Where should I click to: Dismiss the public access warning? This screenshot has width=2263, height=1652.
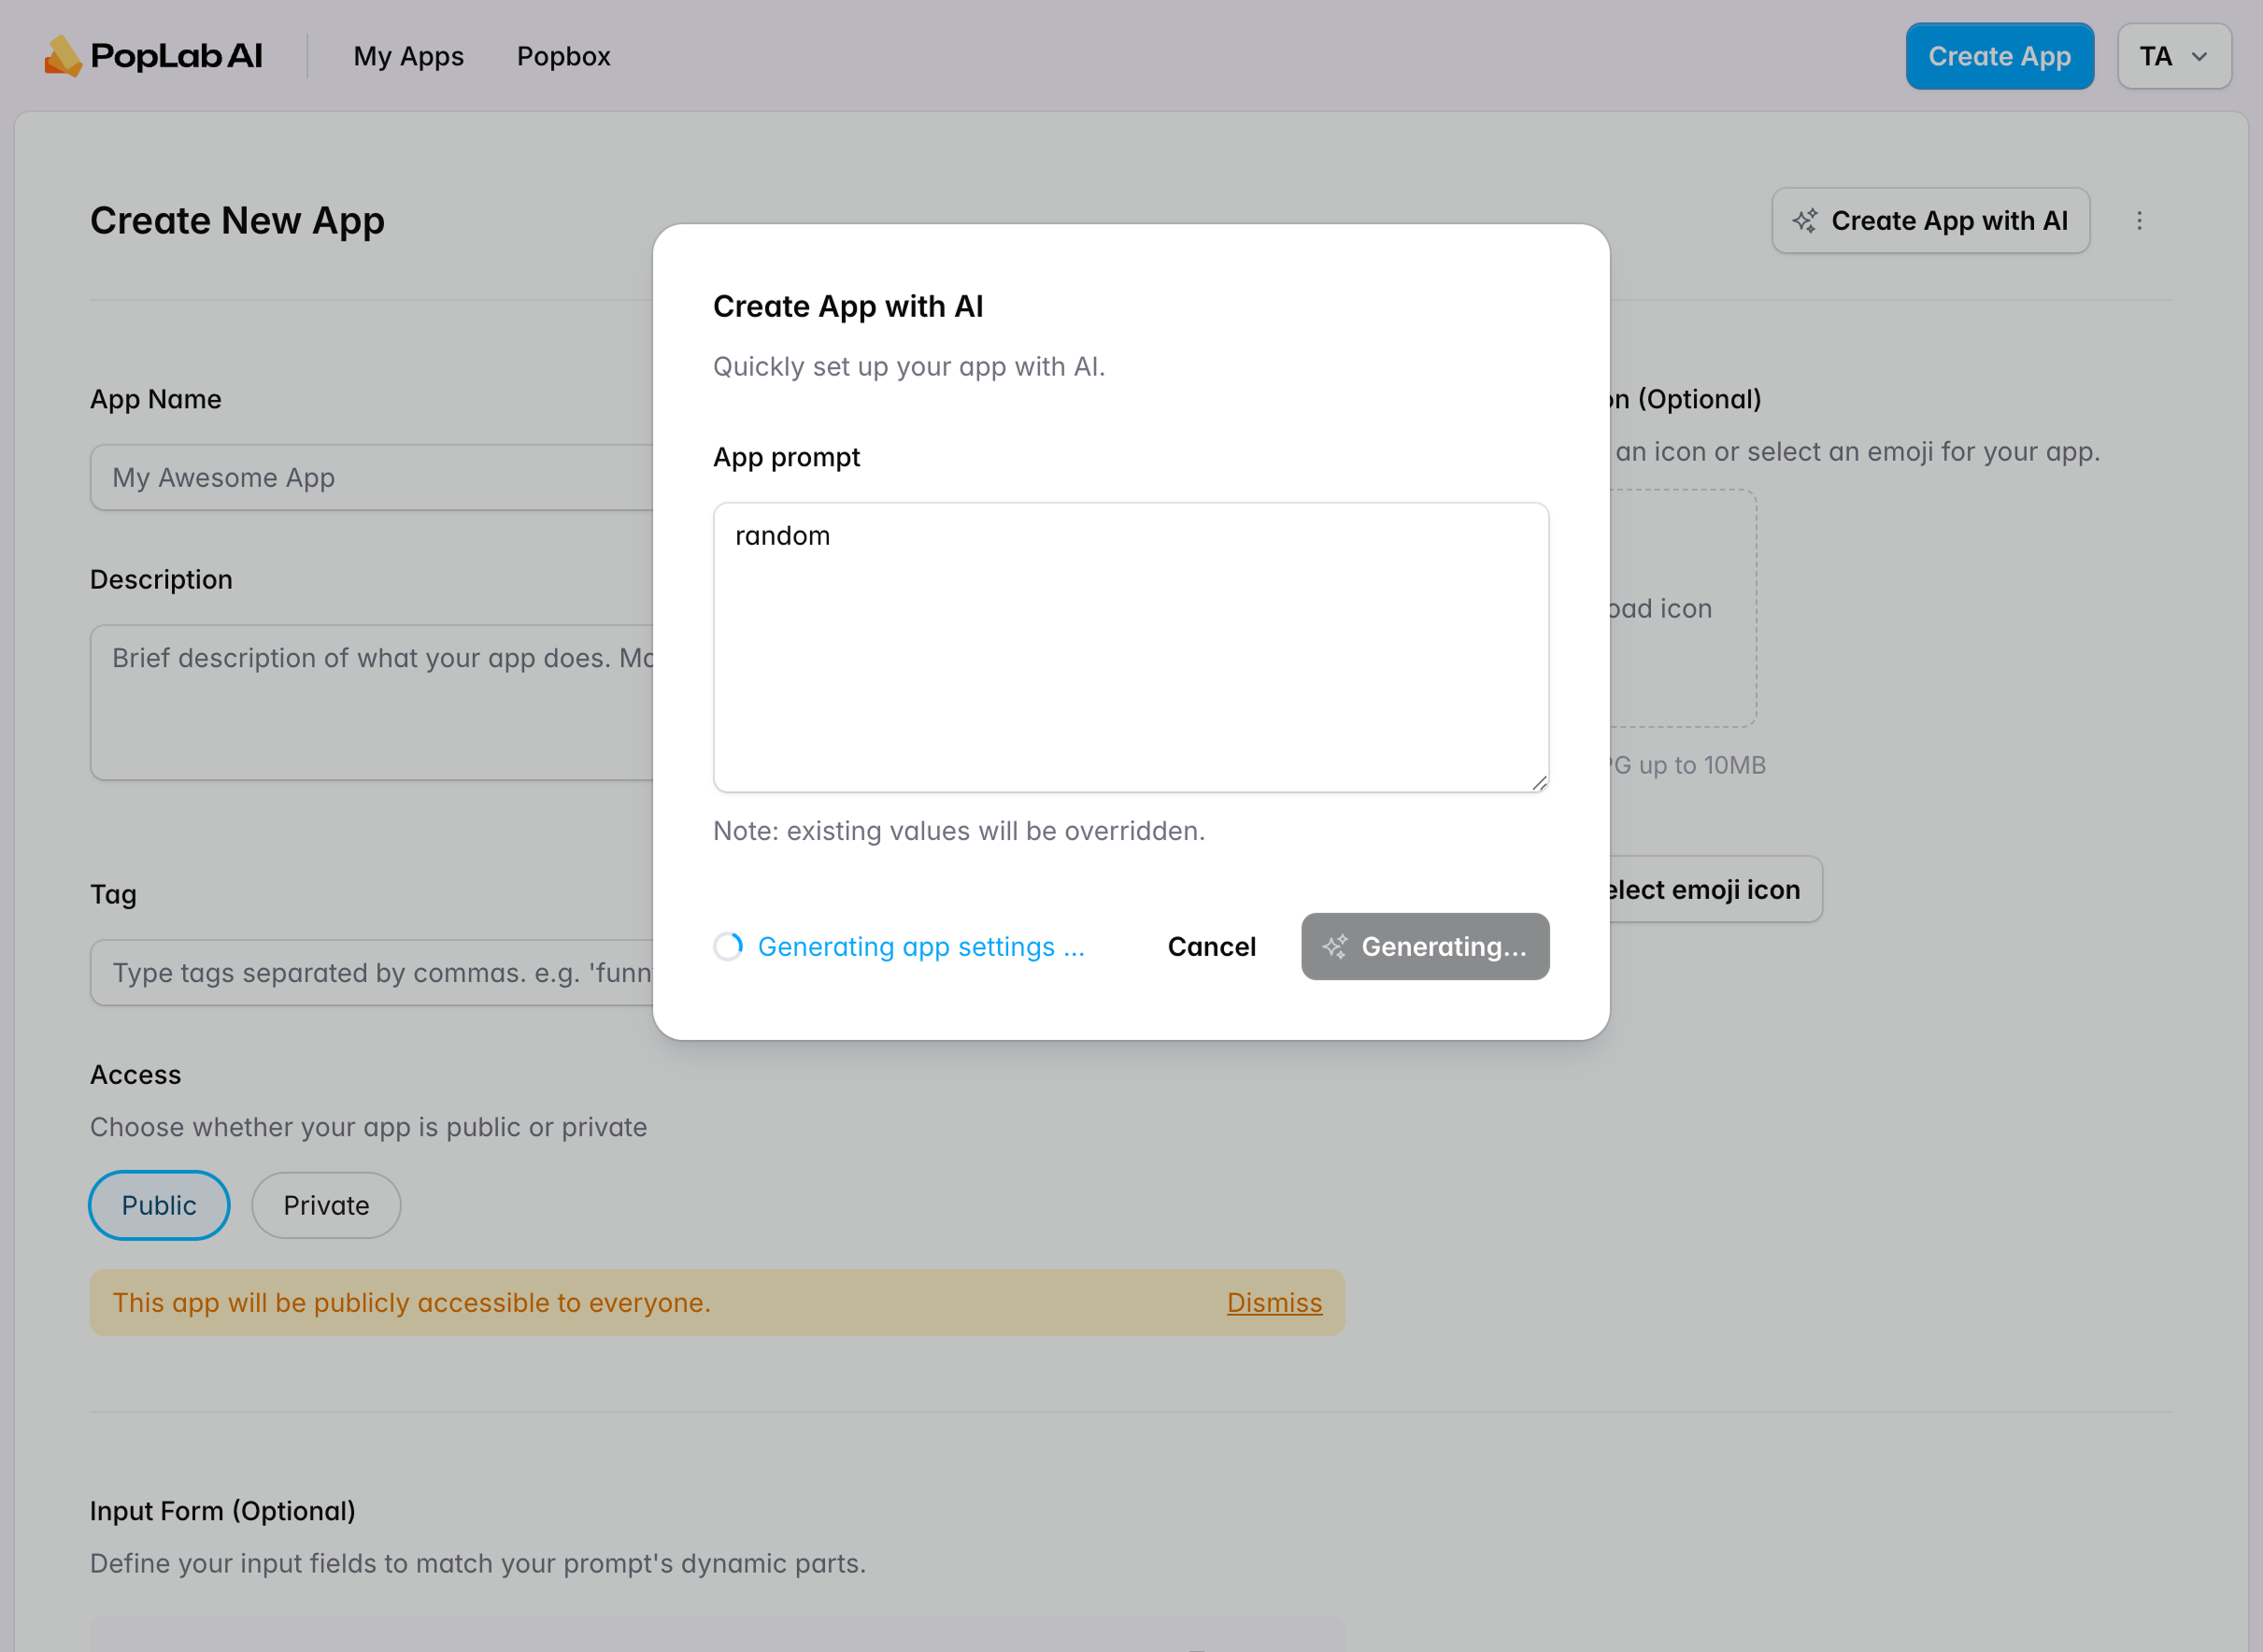click(1274, 1302)
